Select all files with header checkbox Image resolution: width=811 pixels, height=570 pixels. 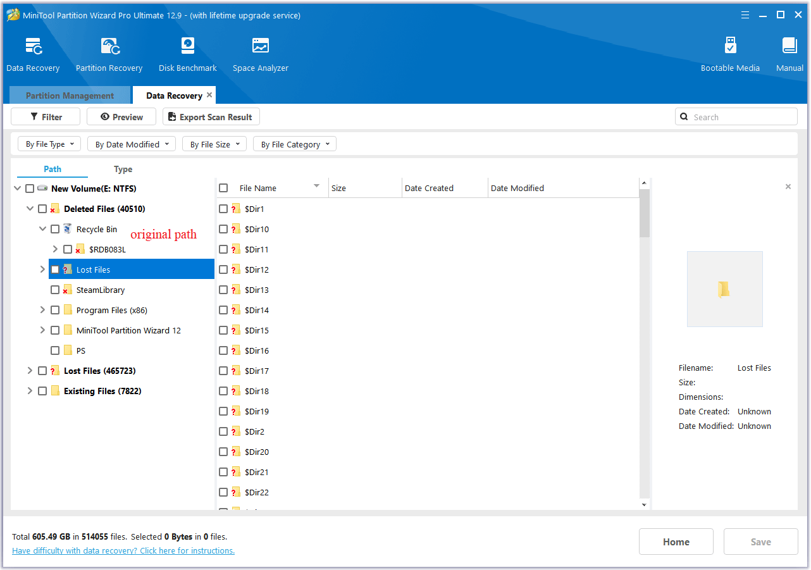coord(223,188)
